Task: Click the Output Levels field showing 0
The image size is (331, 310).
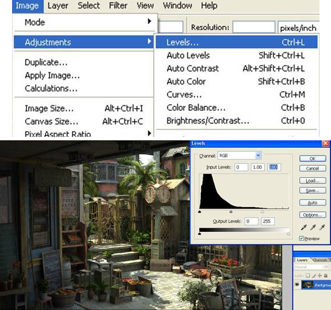Action: pyautogui.click(x=252, y=221)
